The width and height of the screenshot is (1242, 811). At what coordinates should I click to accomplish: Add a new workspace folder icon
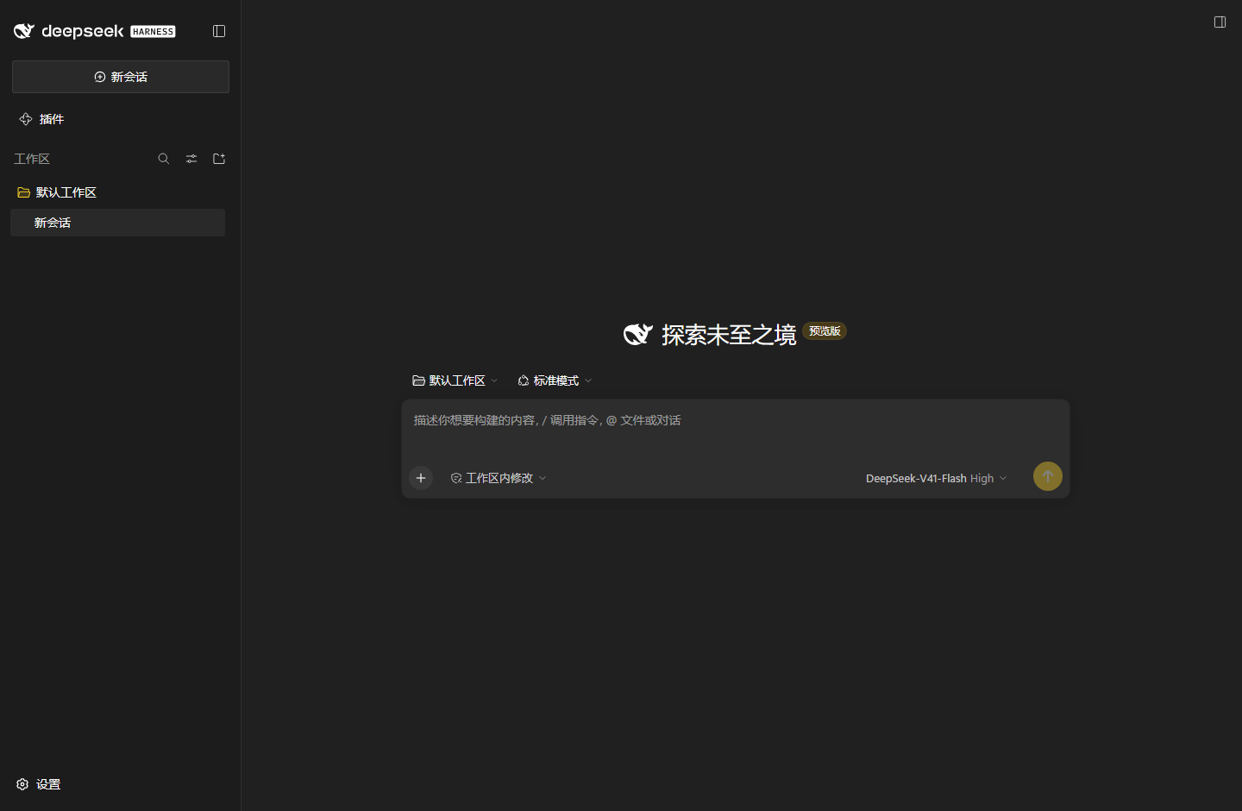coord(219,159)
